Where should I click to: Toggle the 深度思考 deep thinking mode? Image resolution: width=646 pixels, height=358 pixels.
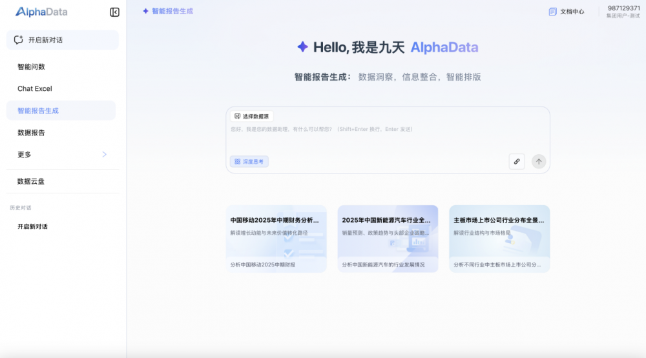pyautogui.click(x=249, y=161)
